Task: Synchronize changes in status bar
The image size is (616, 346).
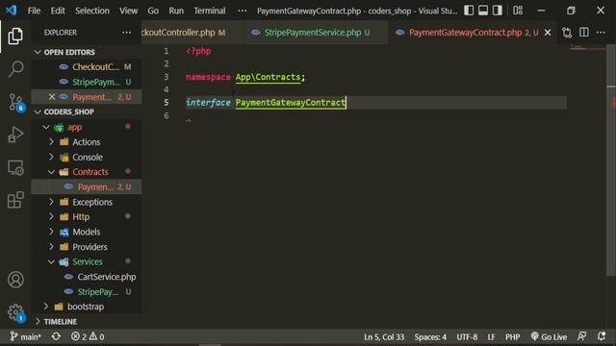Action: pos(56,336)
